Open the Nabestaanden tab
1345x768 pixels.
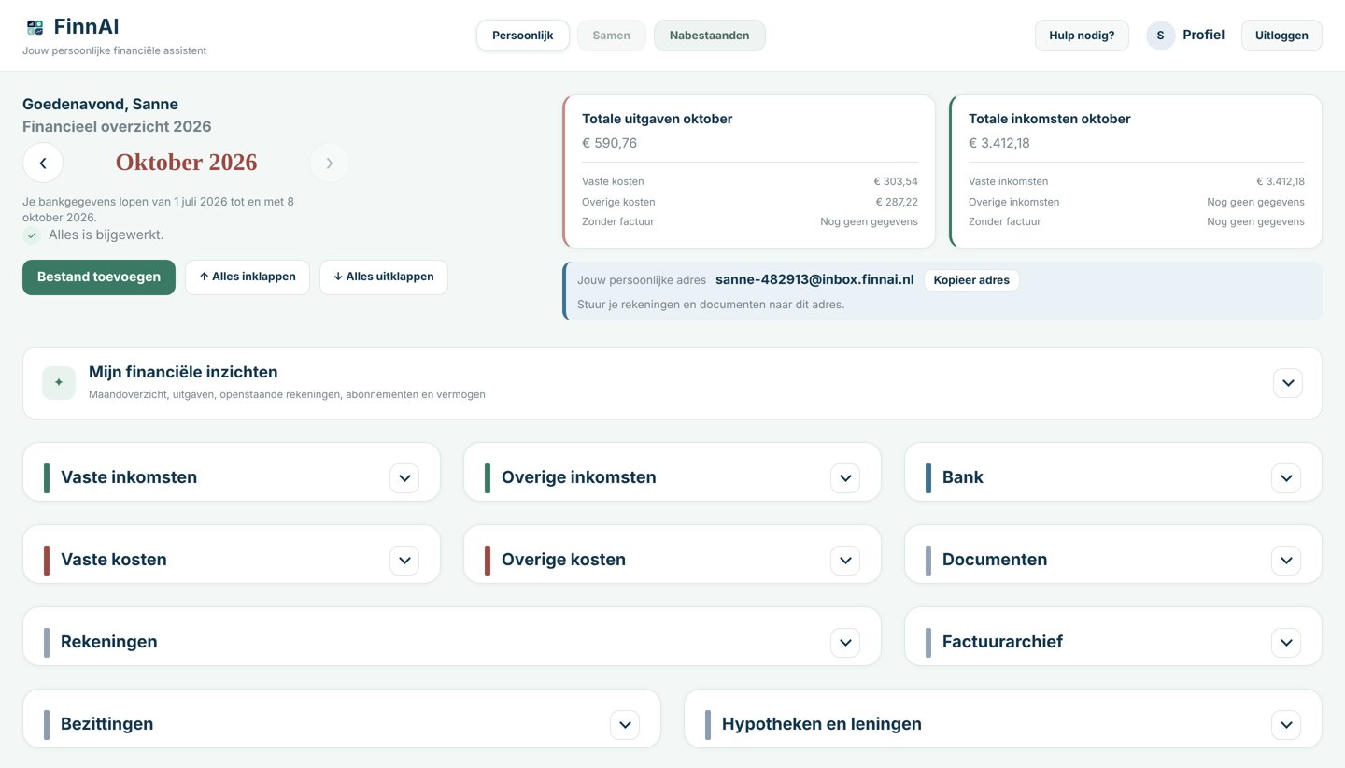click(x=710, y=36)
